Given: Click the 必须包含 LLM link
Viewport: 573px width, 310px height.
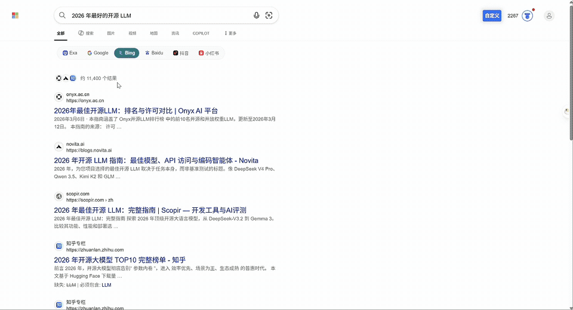Looking at the screenshot, I should click(106, 285).
